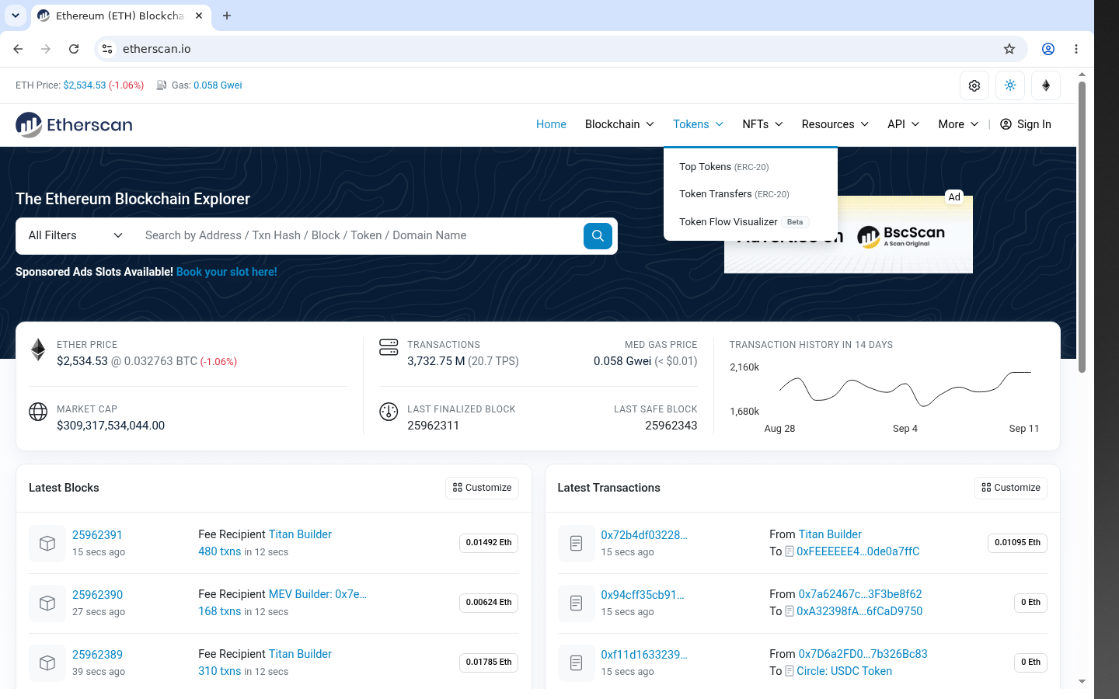Open transaction 0x72b4df03228

pyautogui.click(x=644, y=535)
